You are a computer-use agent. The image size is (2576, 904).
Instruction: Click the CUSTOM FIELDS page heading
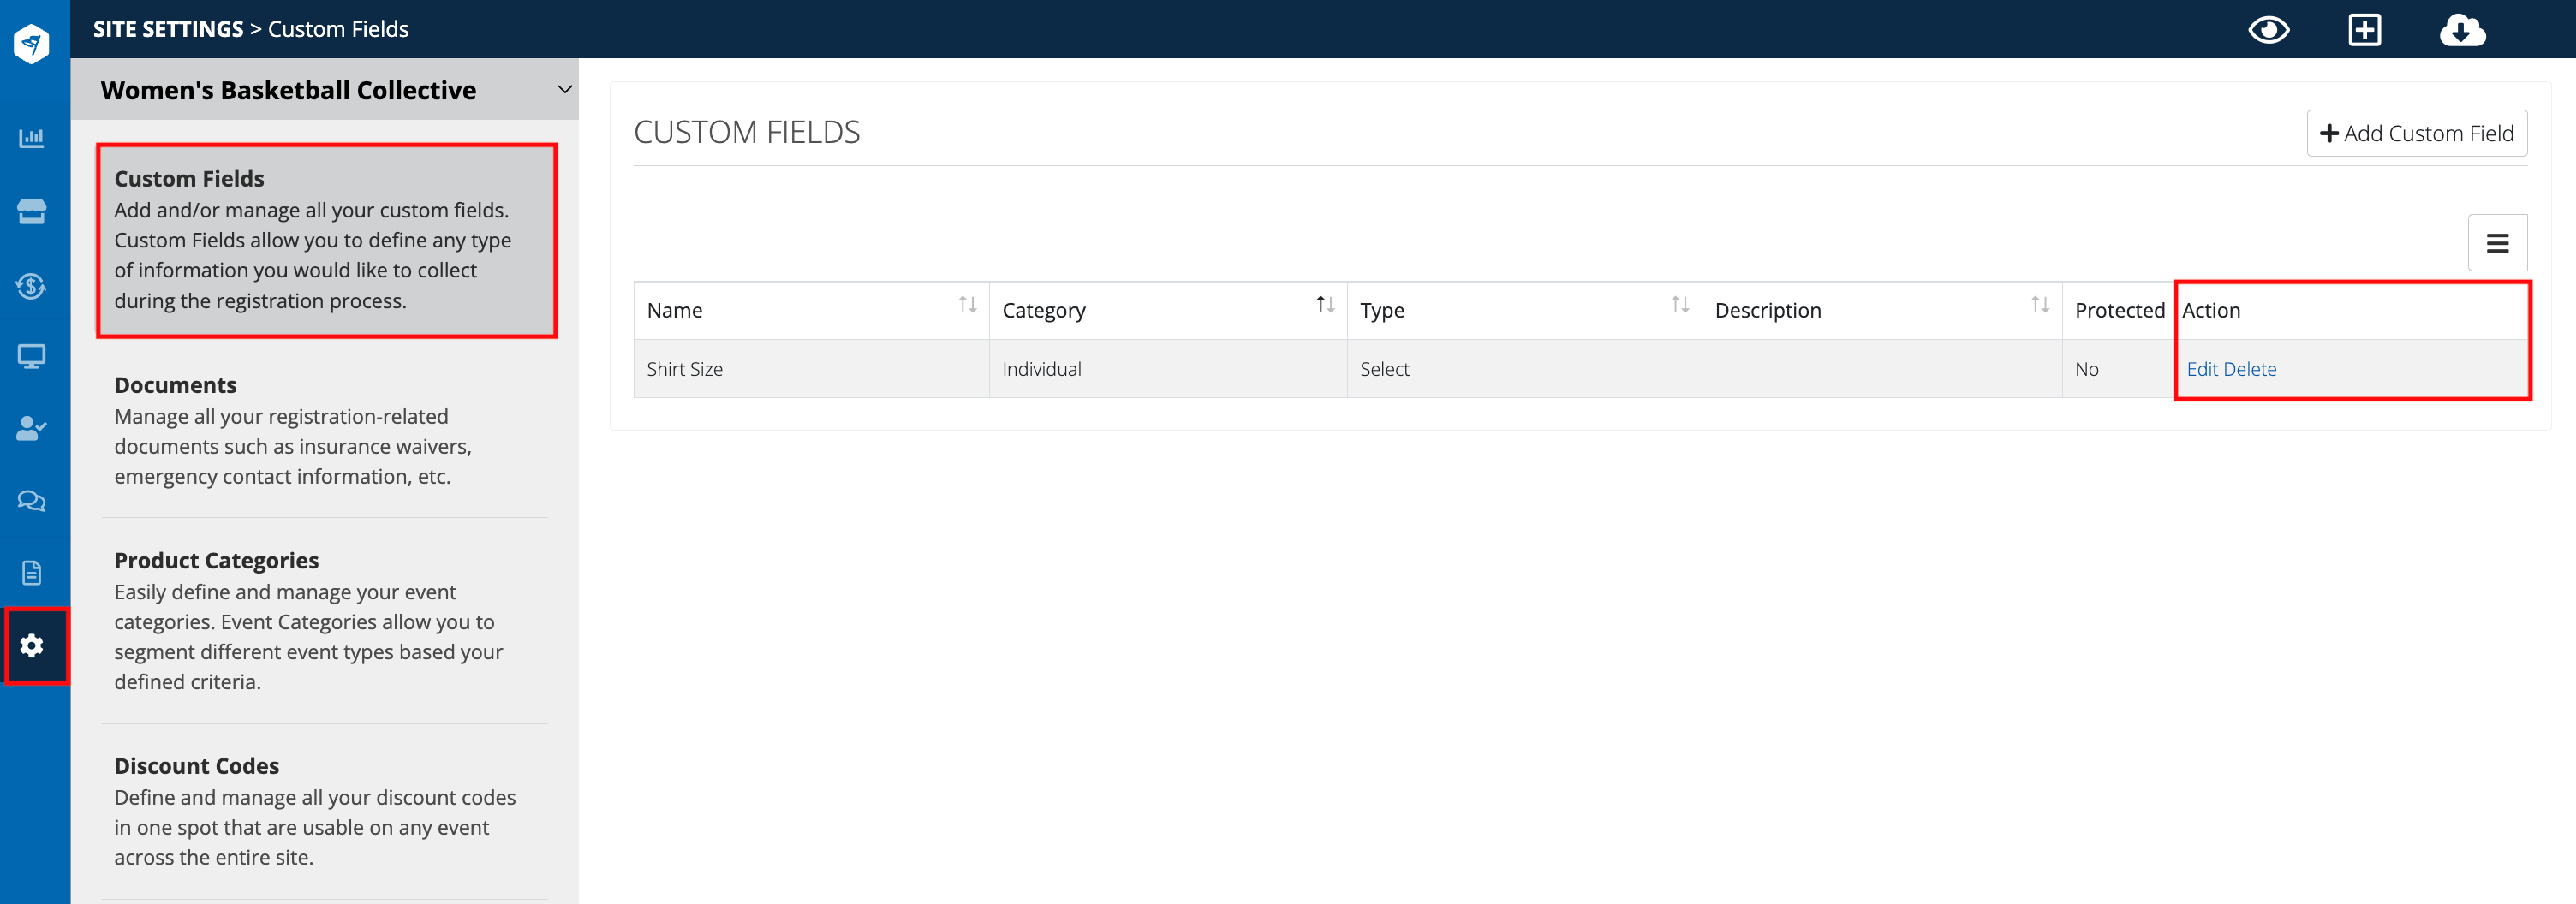pyautogui.click(x=747, y=132)
